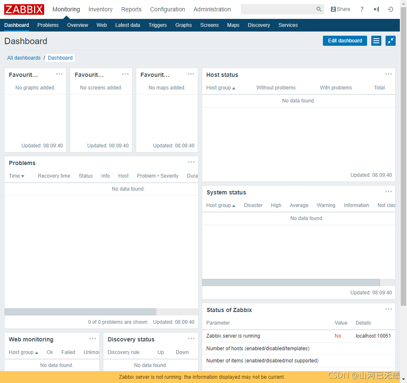
Task: Open the Discovery tab
Action: (x=259, y=25)
